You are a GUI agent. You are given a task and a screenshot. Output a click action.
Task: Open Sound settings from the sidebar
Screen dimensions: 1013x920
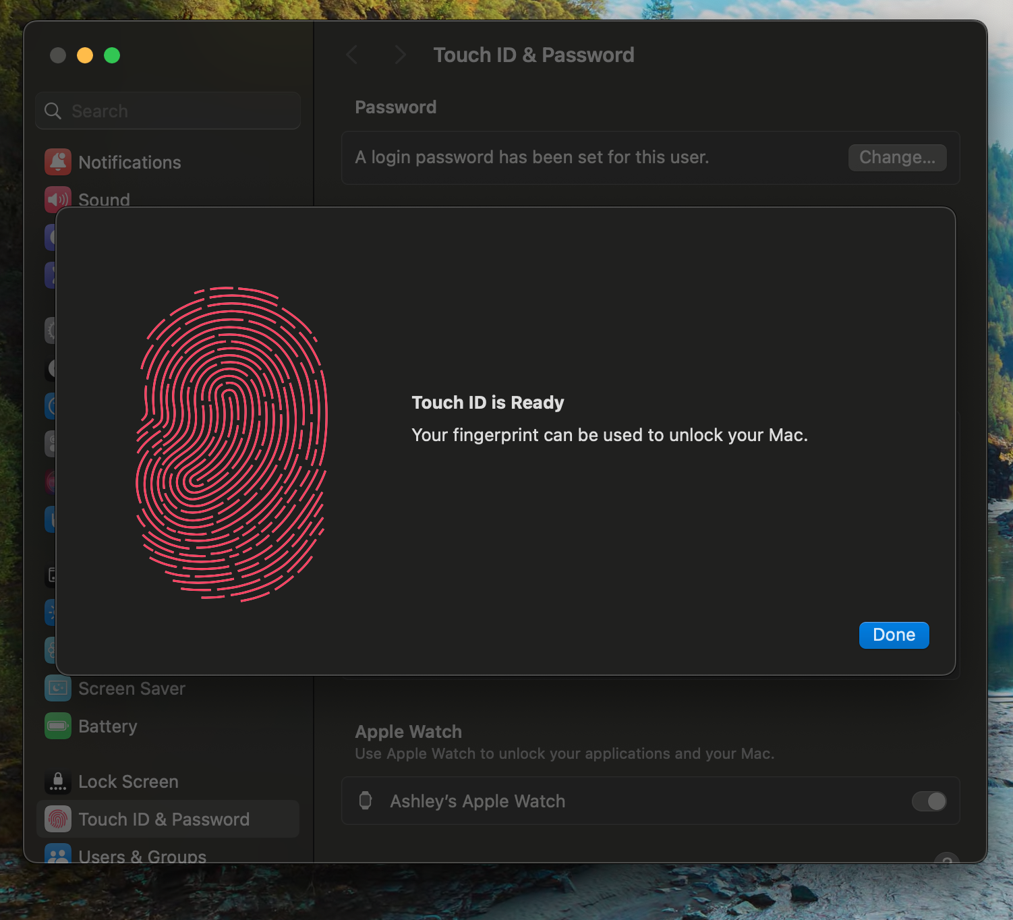click(x=104, y=199)
